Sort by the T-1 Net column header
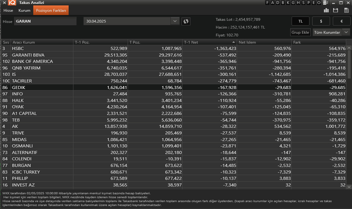 (209, 42)
